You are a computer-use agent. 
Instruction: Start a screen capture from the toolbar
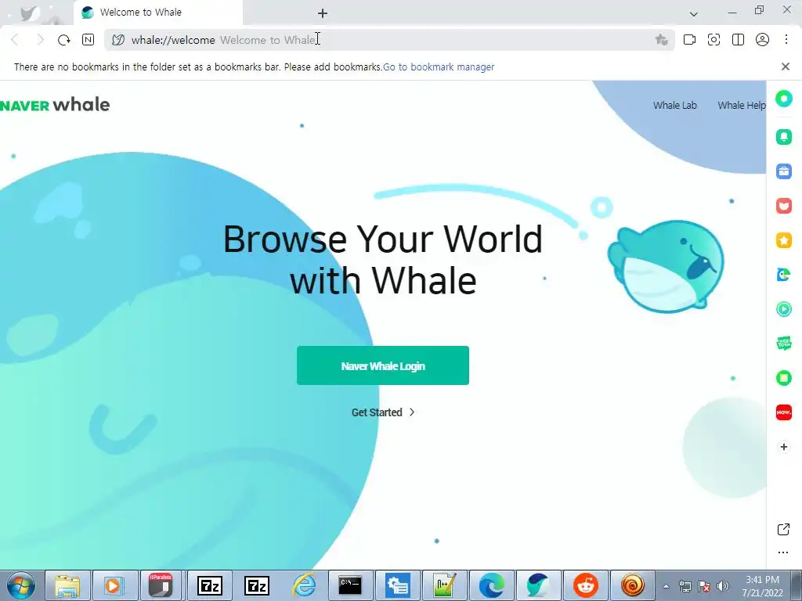(713, 40)
